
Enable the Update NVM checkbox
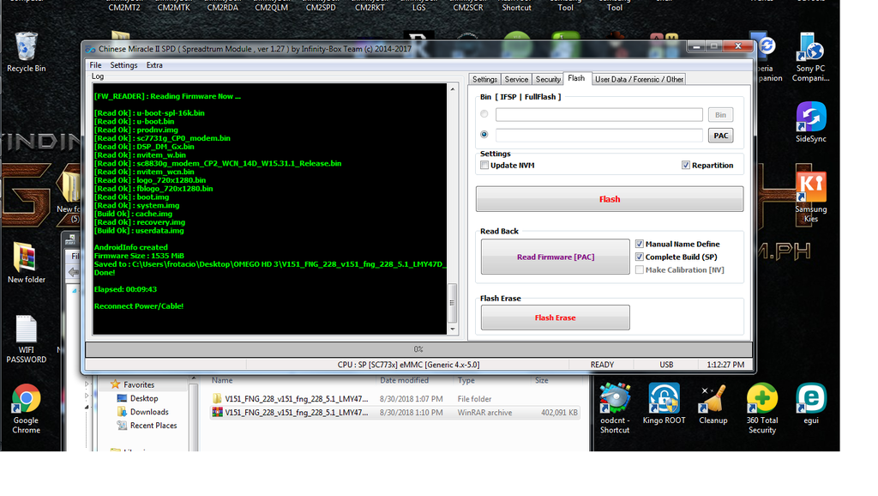[x=485, y=166]
